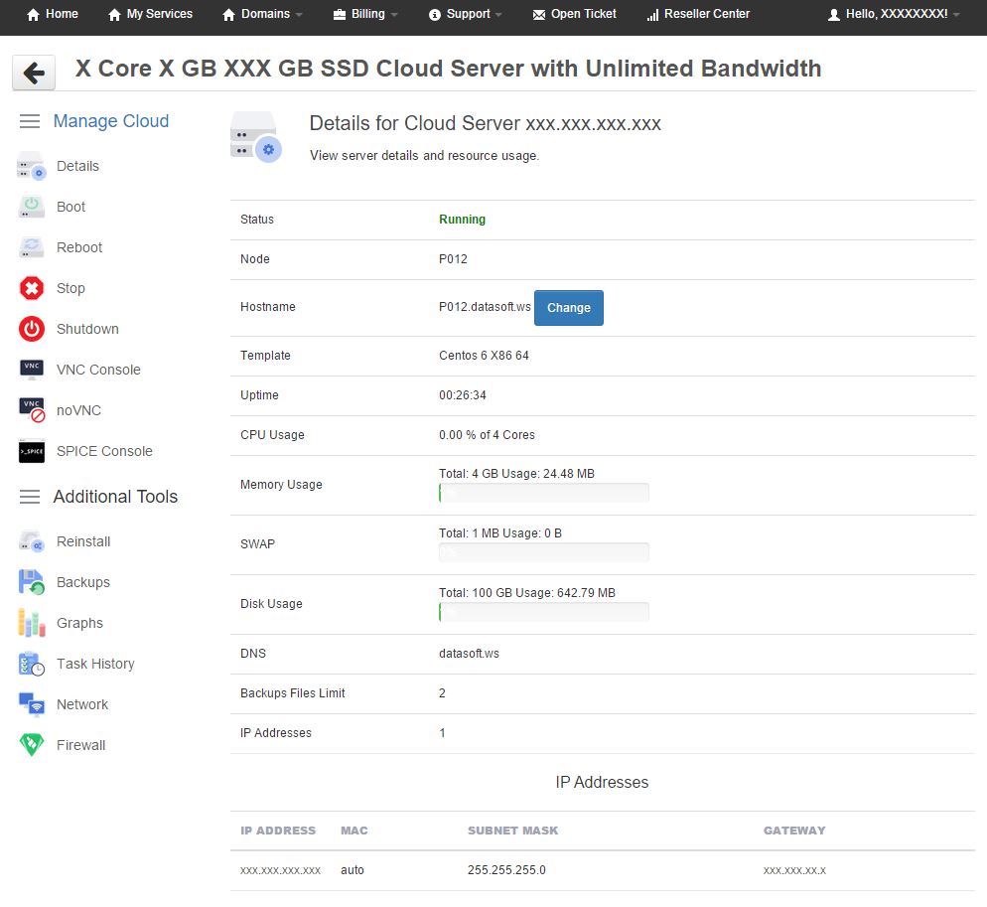Open VNC Console via its icon
The image size is (987, 907).
point(32,370)
